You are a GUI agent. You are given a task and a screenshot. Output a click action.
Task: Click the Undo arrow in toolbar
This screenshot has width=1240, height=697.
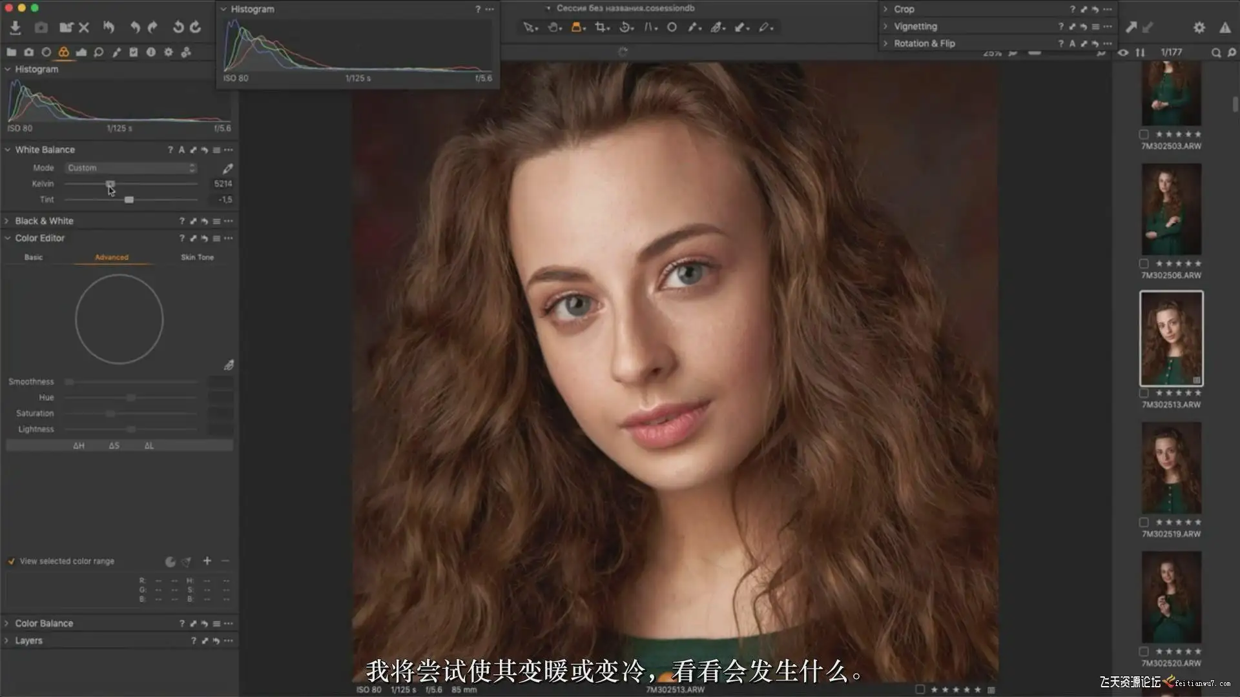[134, 27]
